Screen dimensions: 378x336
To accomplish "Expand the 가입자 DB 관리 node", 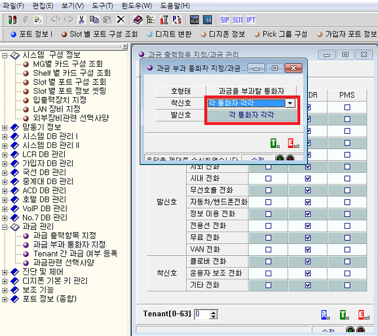I will 5,164.
